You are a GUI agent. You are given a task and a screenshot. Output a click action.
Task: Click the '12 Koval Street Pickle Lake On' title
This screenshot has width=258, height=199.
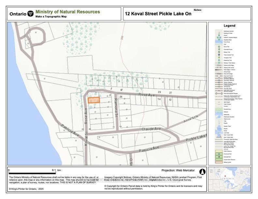coord(158,14)
